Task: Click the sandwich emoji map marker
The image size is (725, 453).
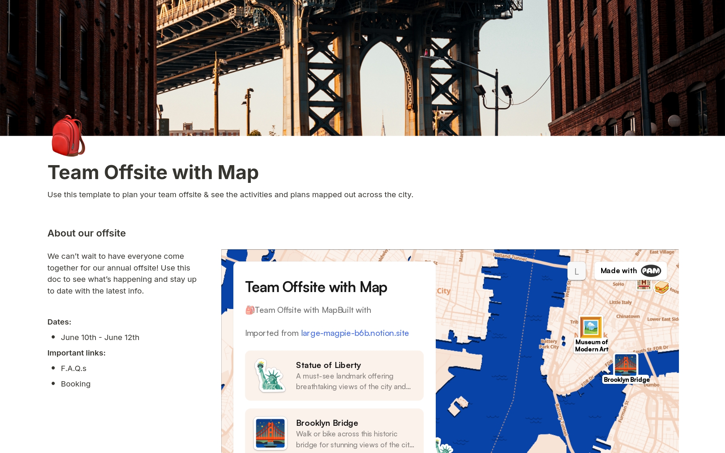Action: tap(661, 288)
